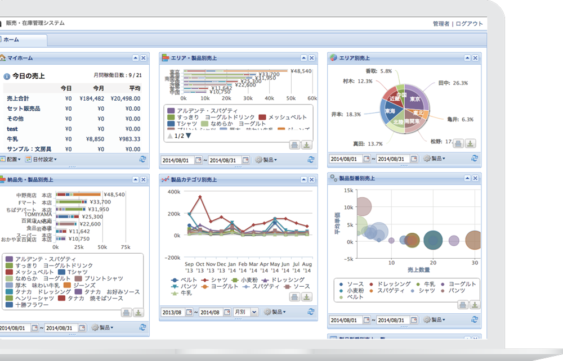Image resolution: width=563 pixels, height=361 pixels.
Task: Open start date calendar in エリア・製品別売上
Action: (x=198, y=160)
